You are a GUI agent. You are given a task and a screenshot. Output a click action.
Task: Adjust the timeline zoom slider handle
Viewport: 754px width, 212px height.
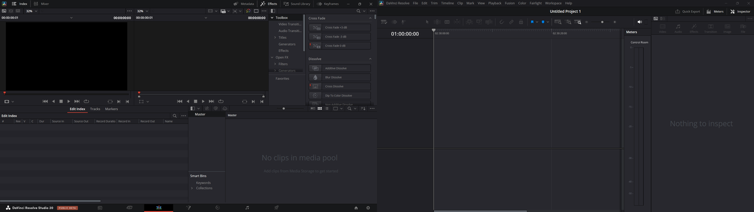[x=602, y=22]
